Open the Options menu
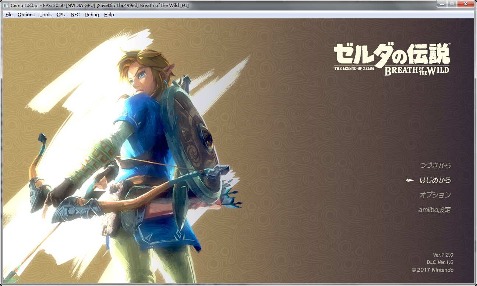This screenshot has width=477, height=286. 25,14
